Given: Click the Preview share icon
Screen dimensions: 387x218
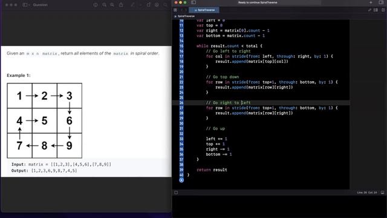Looking at the screenshot, I should click(121, 5).
